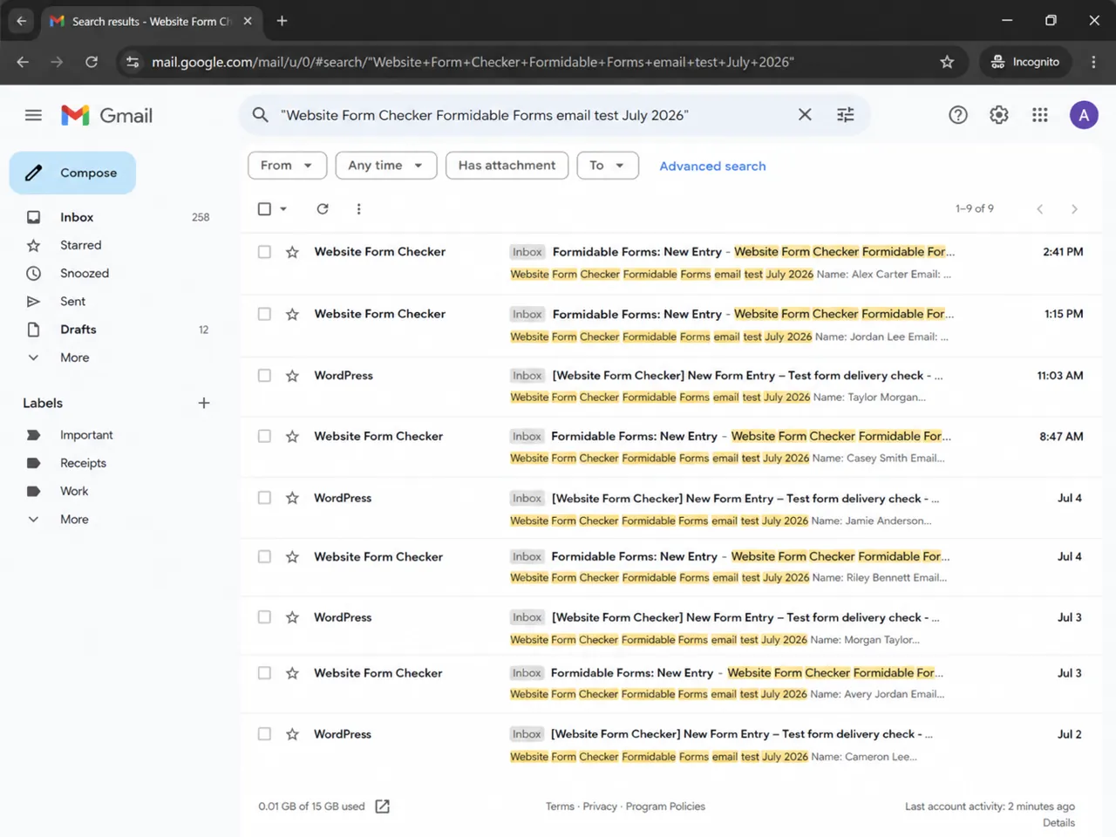
Task: Open the account avatar A
Action: [1084, 115]
